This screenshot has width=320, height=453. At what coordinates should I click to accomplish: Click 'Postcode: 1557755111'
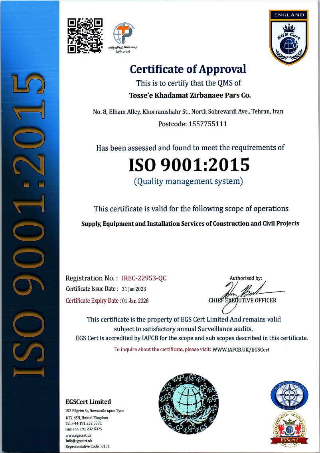(x=192, y=124)
